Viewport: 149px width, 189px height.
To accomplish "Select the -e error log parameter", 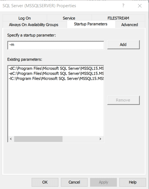I will tap(56, 73).
